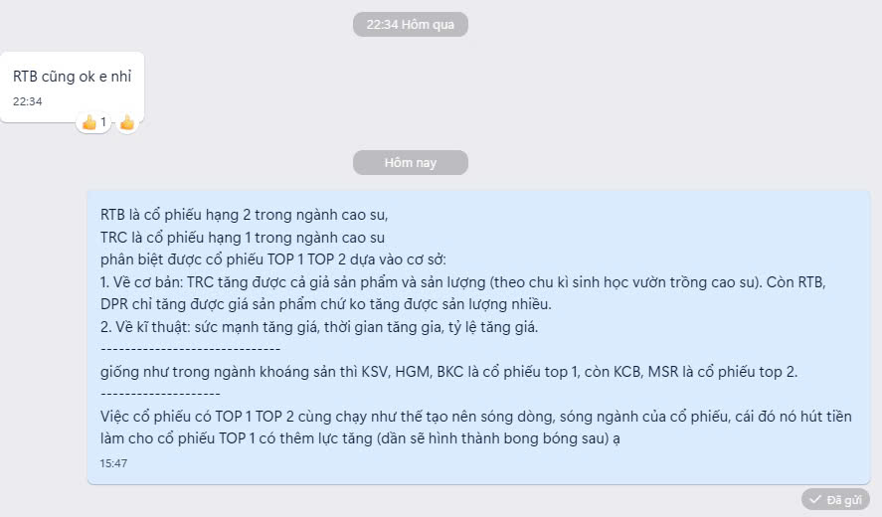Click the longer dashed divider in the message
The image size is (882, 517).
[190, 349]
